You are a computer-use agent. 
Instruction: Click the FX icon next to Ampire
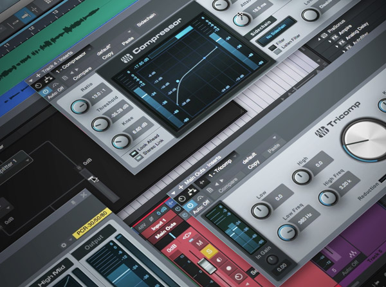335,38
